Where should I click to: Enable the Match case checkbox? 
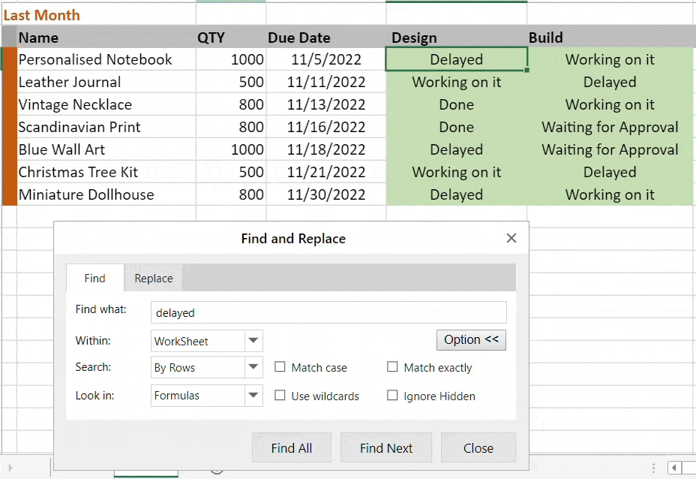280,367
